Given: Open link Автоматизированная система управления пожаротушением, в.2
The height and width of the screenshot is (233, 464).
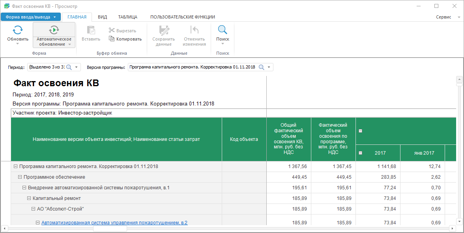Looking at the screenshot, I should [114, 223].
